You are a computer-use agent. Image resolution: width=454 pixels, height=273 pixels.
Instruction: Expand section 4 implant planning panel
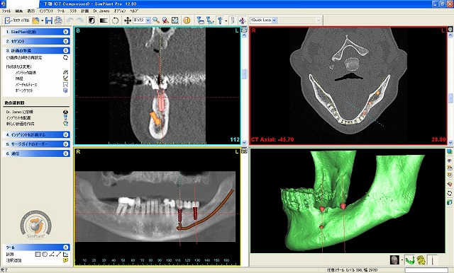click(66, 134)
